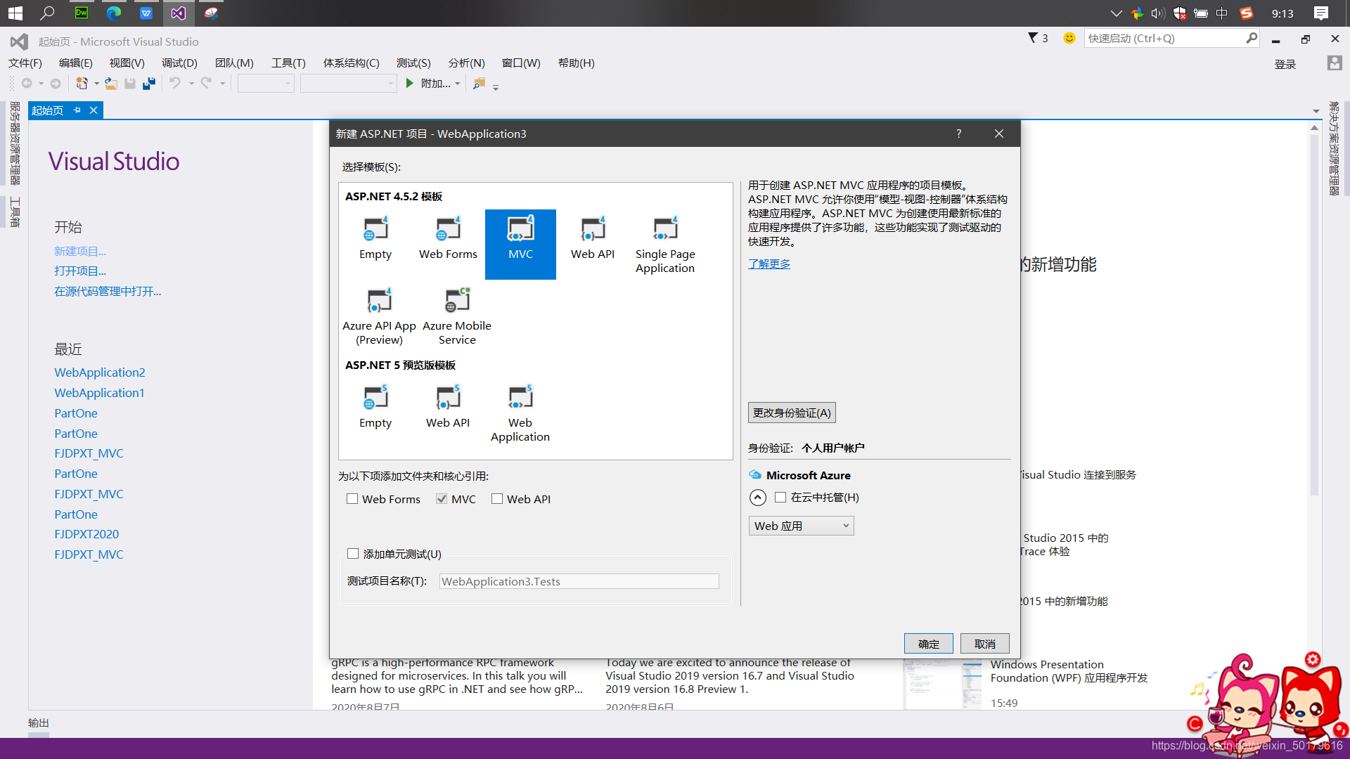The image size is (1350, 759).
Task: Select the ASP.NET 4.5.2 Web API template
Action: pyautogui.click(x=593, y=239)
